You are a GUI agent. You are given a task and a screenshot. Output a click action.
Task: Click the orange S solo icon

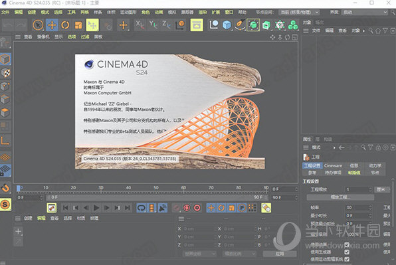[x=5, y=205]
